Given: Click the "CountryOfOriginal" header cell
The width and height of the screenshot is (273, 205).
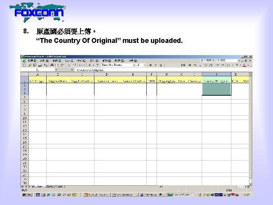Looking at the screenshot, I should pos(217,79).
